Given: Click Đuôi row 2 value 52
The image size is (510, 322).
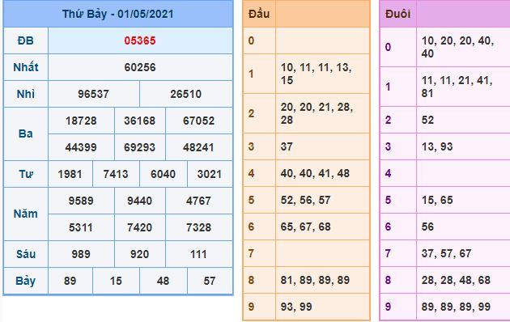Looking at the screenshot, I should (x=427, y=120).
